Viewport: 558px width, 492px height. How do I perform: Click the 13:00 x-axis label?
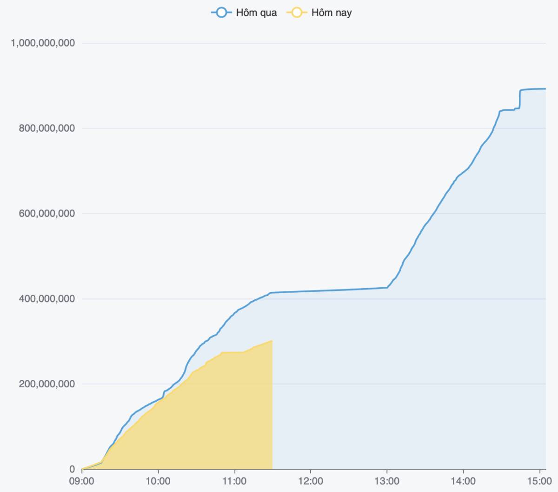tap(387, 481)
